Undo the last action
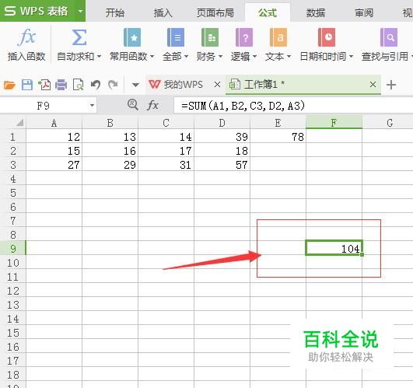 (x=96, y=85)
